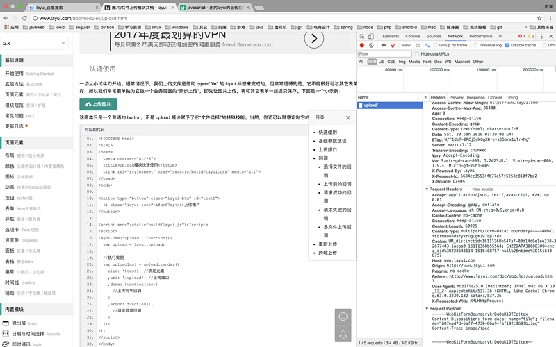Bookmark this page with star icon

tap(539, 18)
